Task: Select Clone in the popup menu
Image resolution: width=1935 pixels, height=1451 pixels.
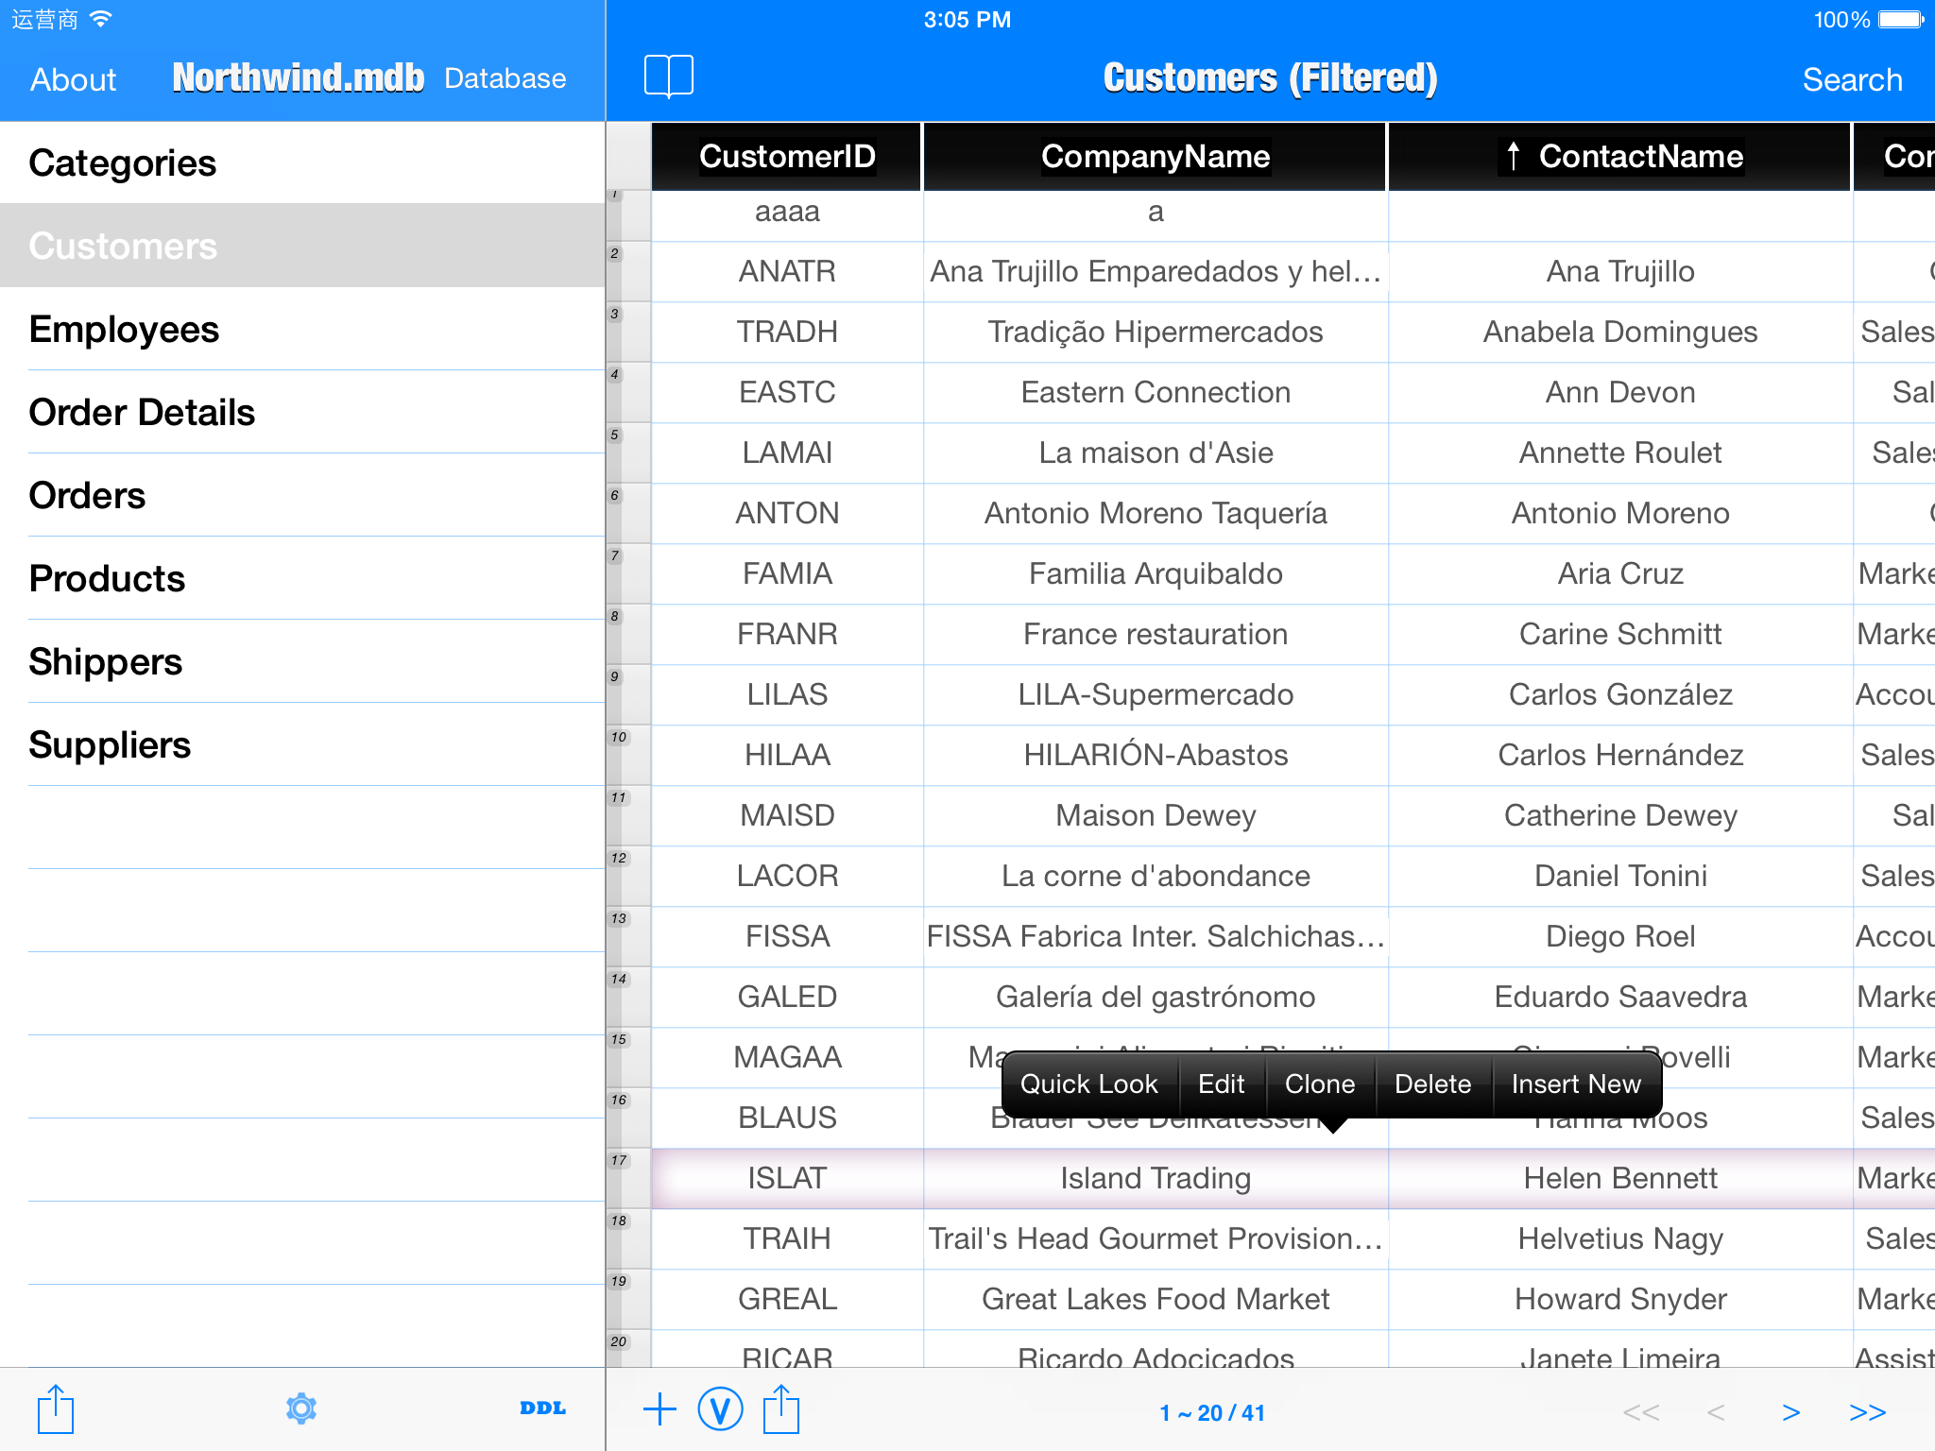Action: [1319, 1084]
